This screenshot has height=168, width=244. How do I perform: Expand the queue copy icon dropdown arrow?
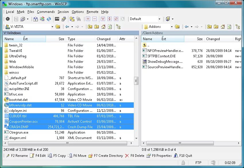click(x=28, y=19)
